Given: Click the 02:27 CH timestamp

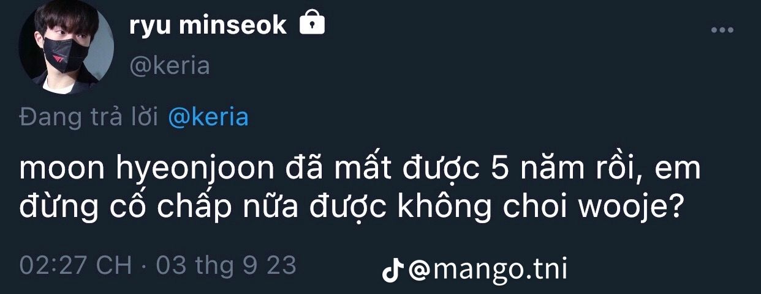Looking at the screenshot, I should click(75, 266).
